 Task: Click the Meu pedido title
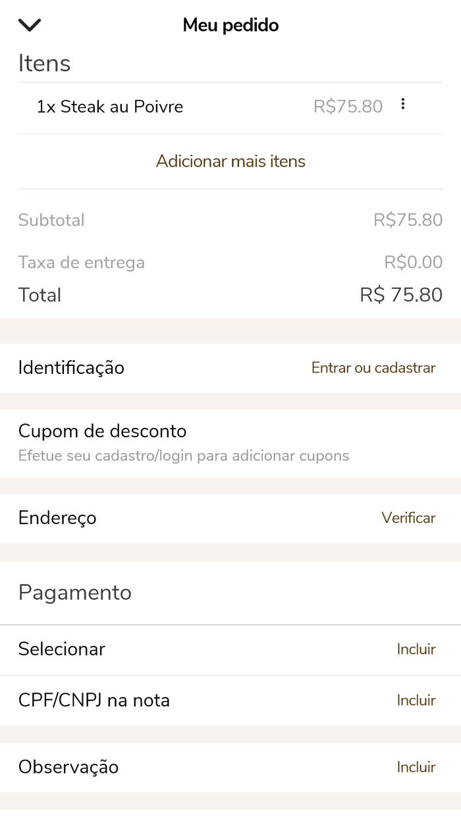[230, 24]
